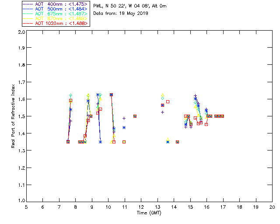Click the x-axis hour label 14
Image resolution: width=280 pixels, height=224 pixels.
174,207
